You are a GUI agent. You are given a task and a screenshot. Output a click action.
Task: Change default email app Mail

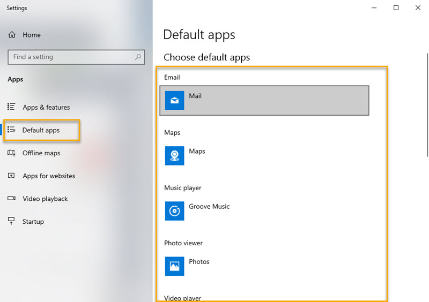(264, 101)
